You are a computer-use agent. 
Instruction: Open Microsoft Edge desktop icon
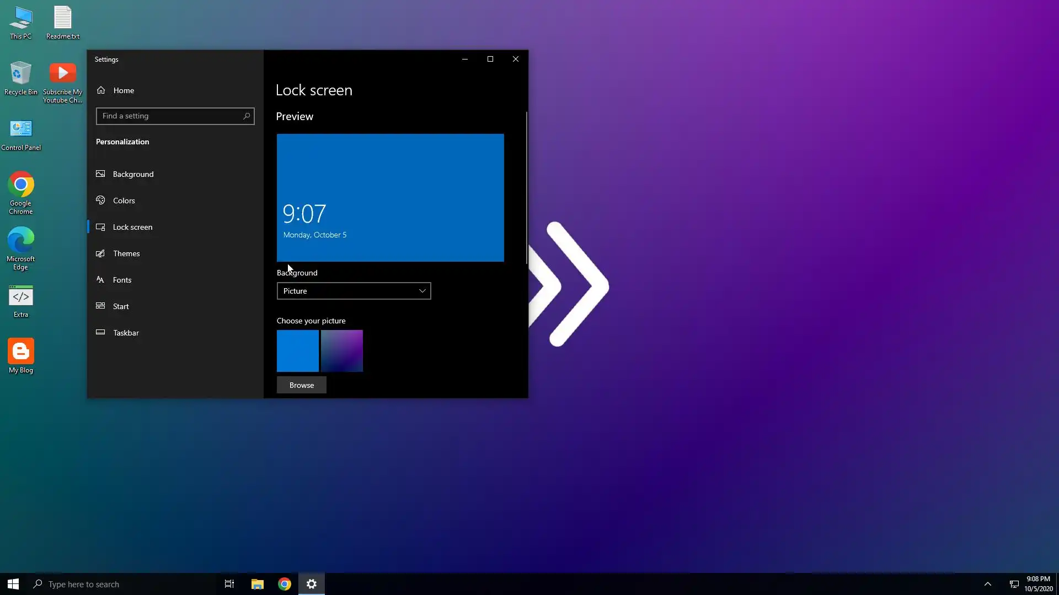pos(21,241)
